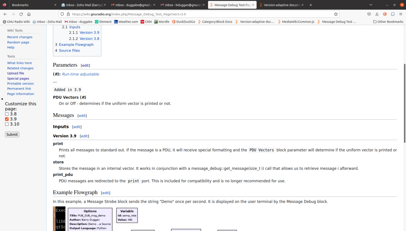This screenshot has height=231, width=406.
Task: Check the 3.10 version checkbox
Action: click(x=7, y=124)
